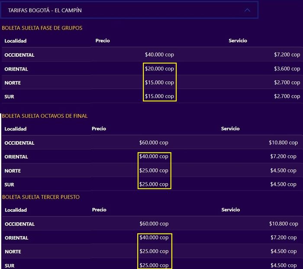Select the 'Boleta Suelta Fase de Grupos' heading

point(42,28)
